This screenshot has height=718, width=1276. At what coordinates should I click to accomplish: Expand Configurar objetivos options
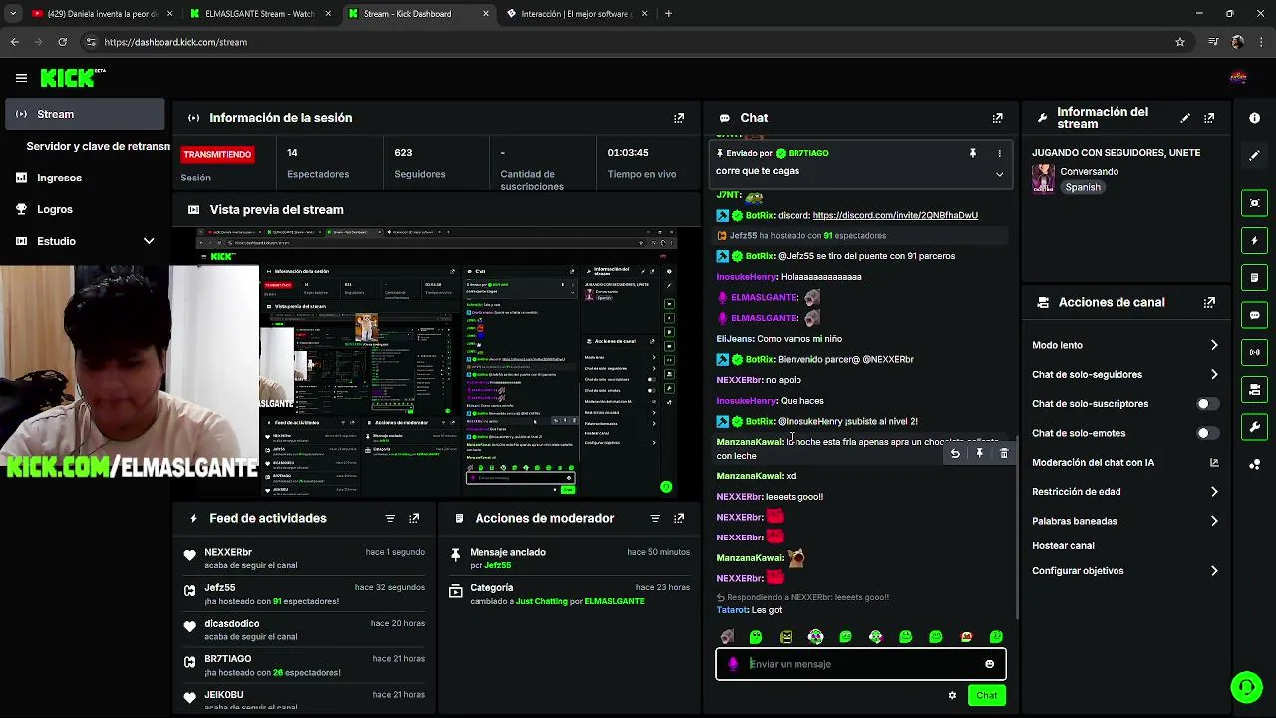(1214, 571)
